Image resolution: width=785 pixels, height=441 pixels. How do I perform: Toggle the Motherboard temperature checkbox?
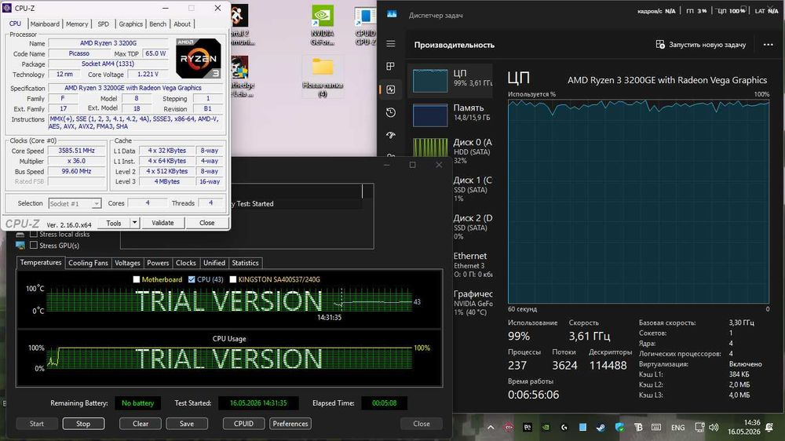click(136, 279)
